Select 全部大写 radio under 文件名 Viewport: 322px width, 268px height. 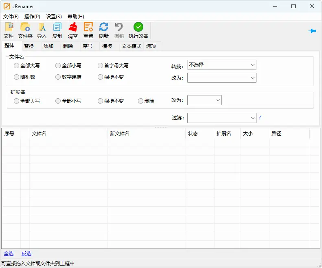(x=17, y=65)
